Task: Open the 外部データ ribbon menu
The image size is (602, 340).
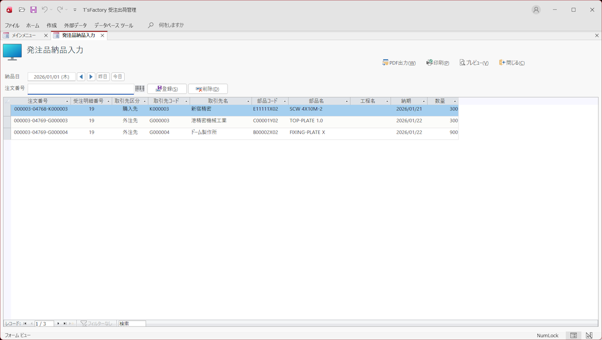Action: (x=75, y=26)
